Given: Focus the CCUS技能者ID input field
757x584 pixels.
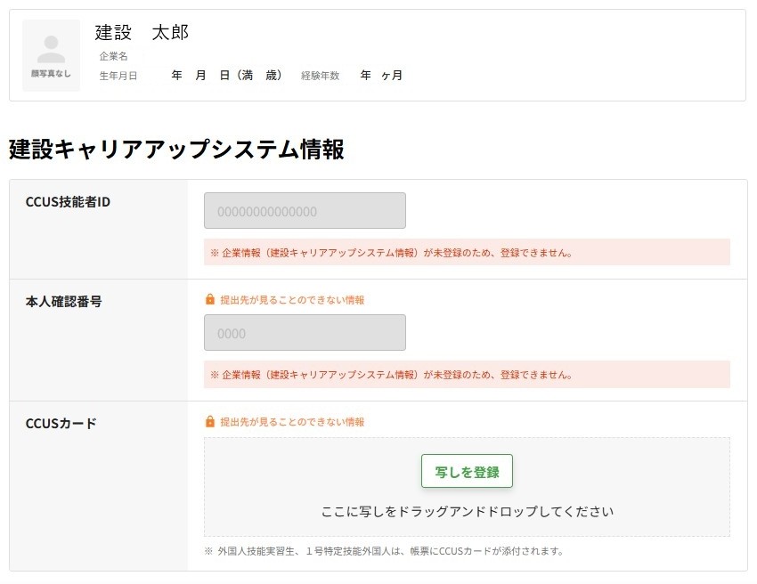Looking at the screenshot, I should tap(305, 211).
